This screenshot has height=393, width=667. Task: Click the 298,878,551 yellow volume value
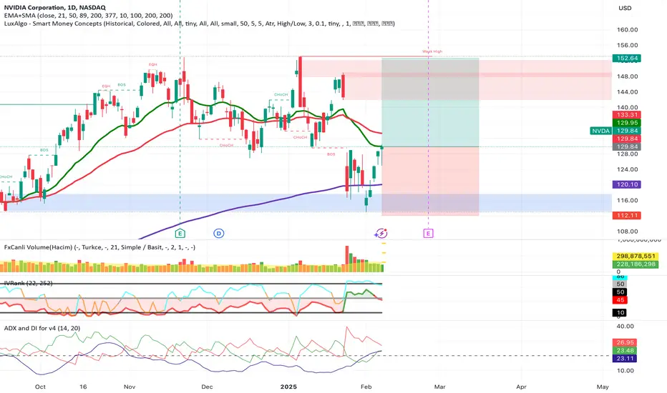636,257
